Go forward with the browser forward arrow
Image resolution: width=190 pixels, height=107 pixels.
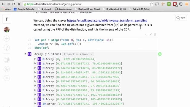coord(8,4)
